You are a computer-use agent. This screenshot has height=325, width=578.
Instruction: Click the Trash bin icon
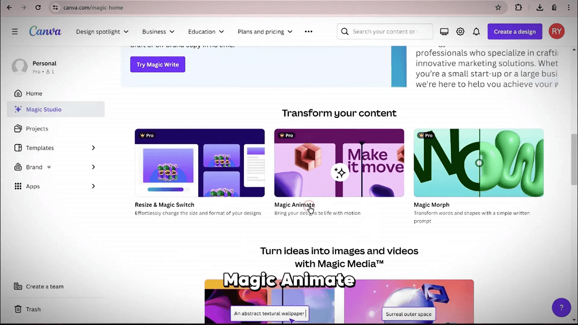click(x=18, y=309)
